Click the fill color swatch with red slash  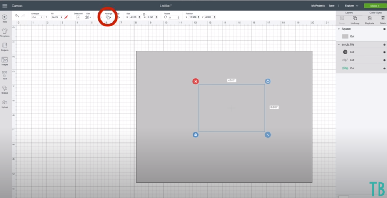(x=66, y=17)
